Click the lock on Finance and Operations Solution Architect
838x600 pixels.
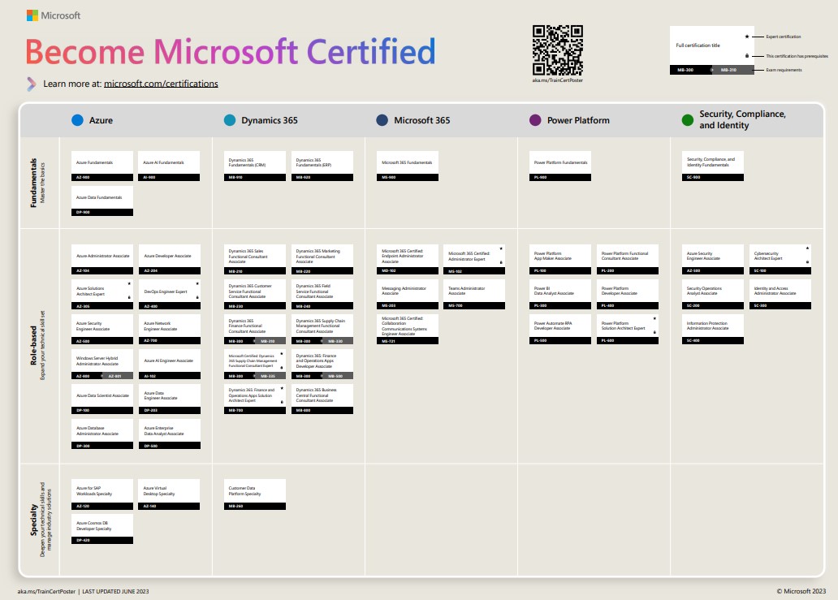pos(283,402)
